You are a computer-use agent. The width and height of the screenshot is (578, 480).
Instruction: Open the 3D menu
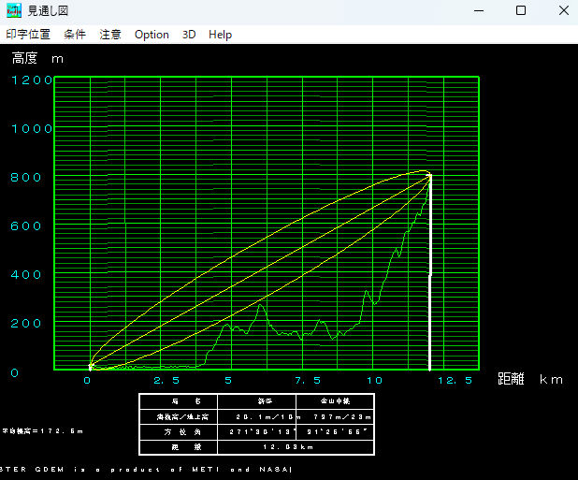click(x=189, y=35)
